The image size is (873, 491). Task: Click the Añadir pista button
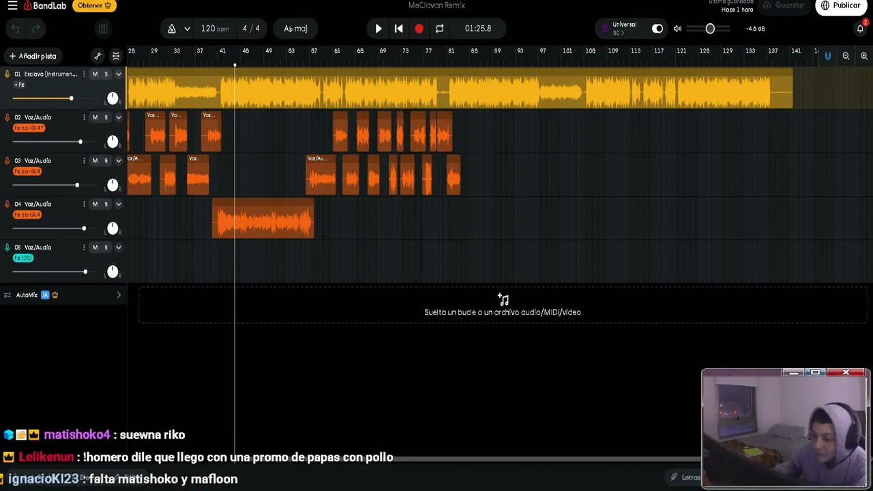pyautogui.click(x=33, y=56)
